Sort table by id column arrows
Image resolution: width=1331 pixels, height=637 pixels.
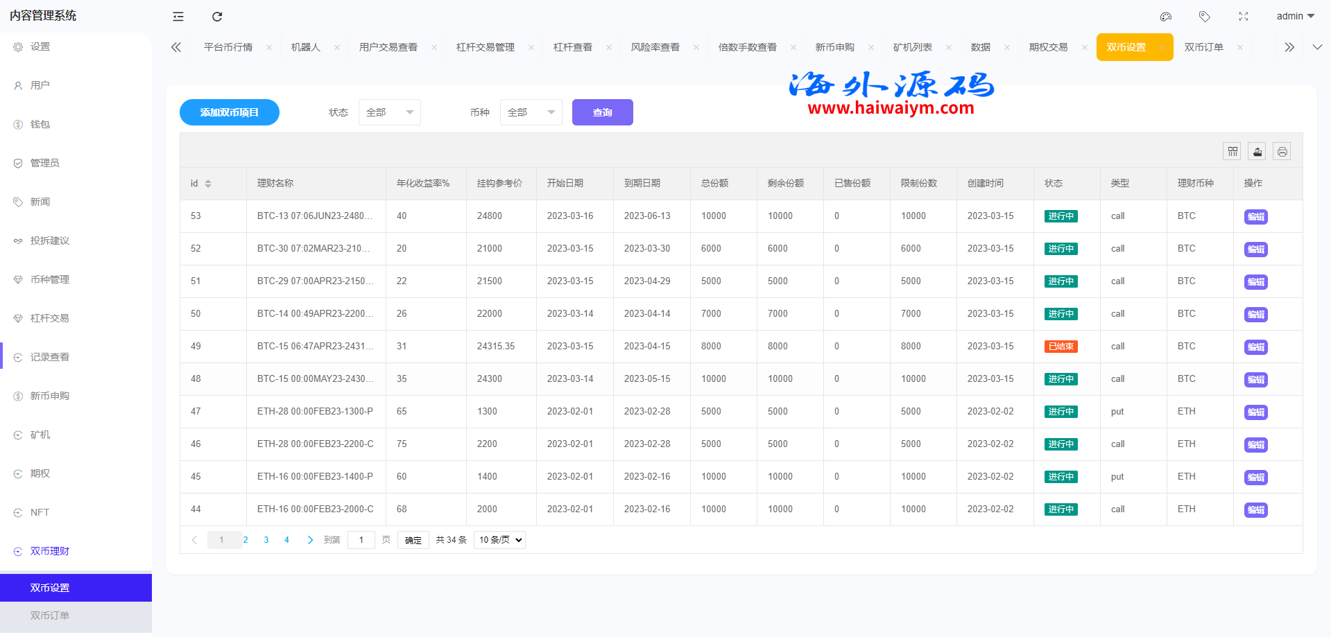[208, 184]
